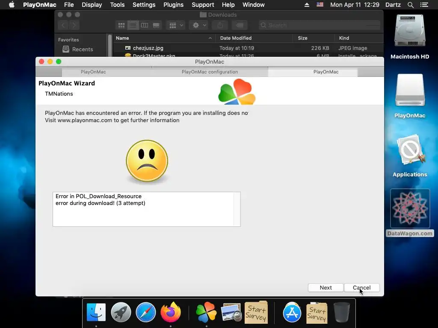The image size is (438, 328).
Task: Go back in the Downloads Finder window
Action: tap(63, 25)
